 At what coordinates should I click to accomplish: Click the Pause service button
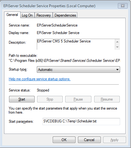pos(78,99)
